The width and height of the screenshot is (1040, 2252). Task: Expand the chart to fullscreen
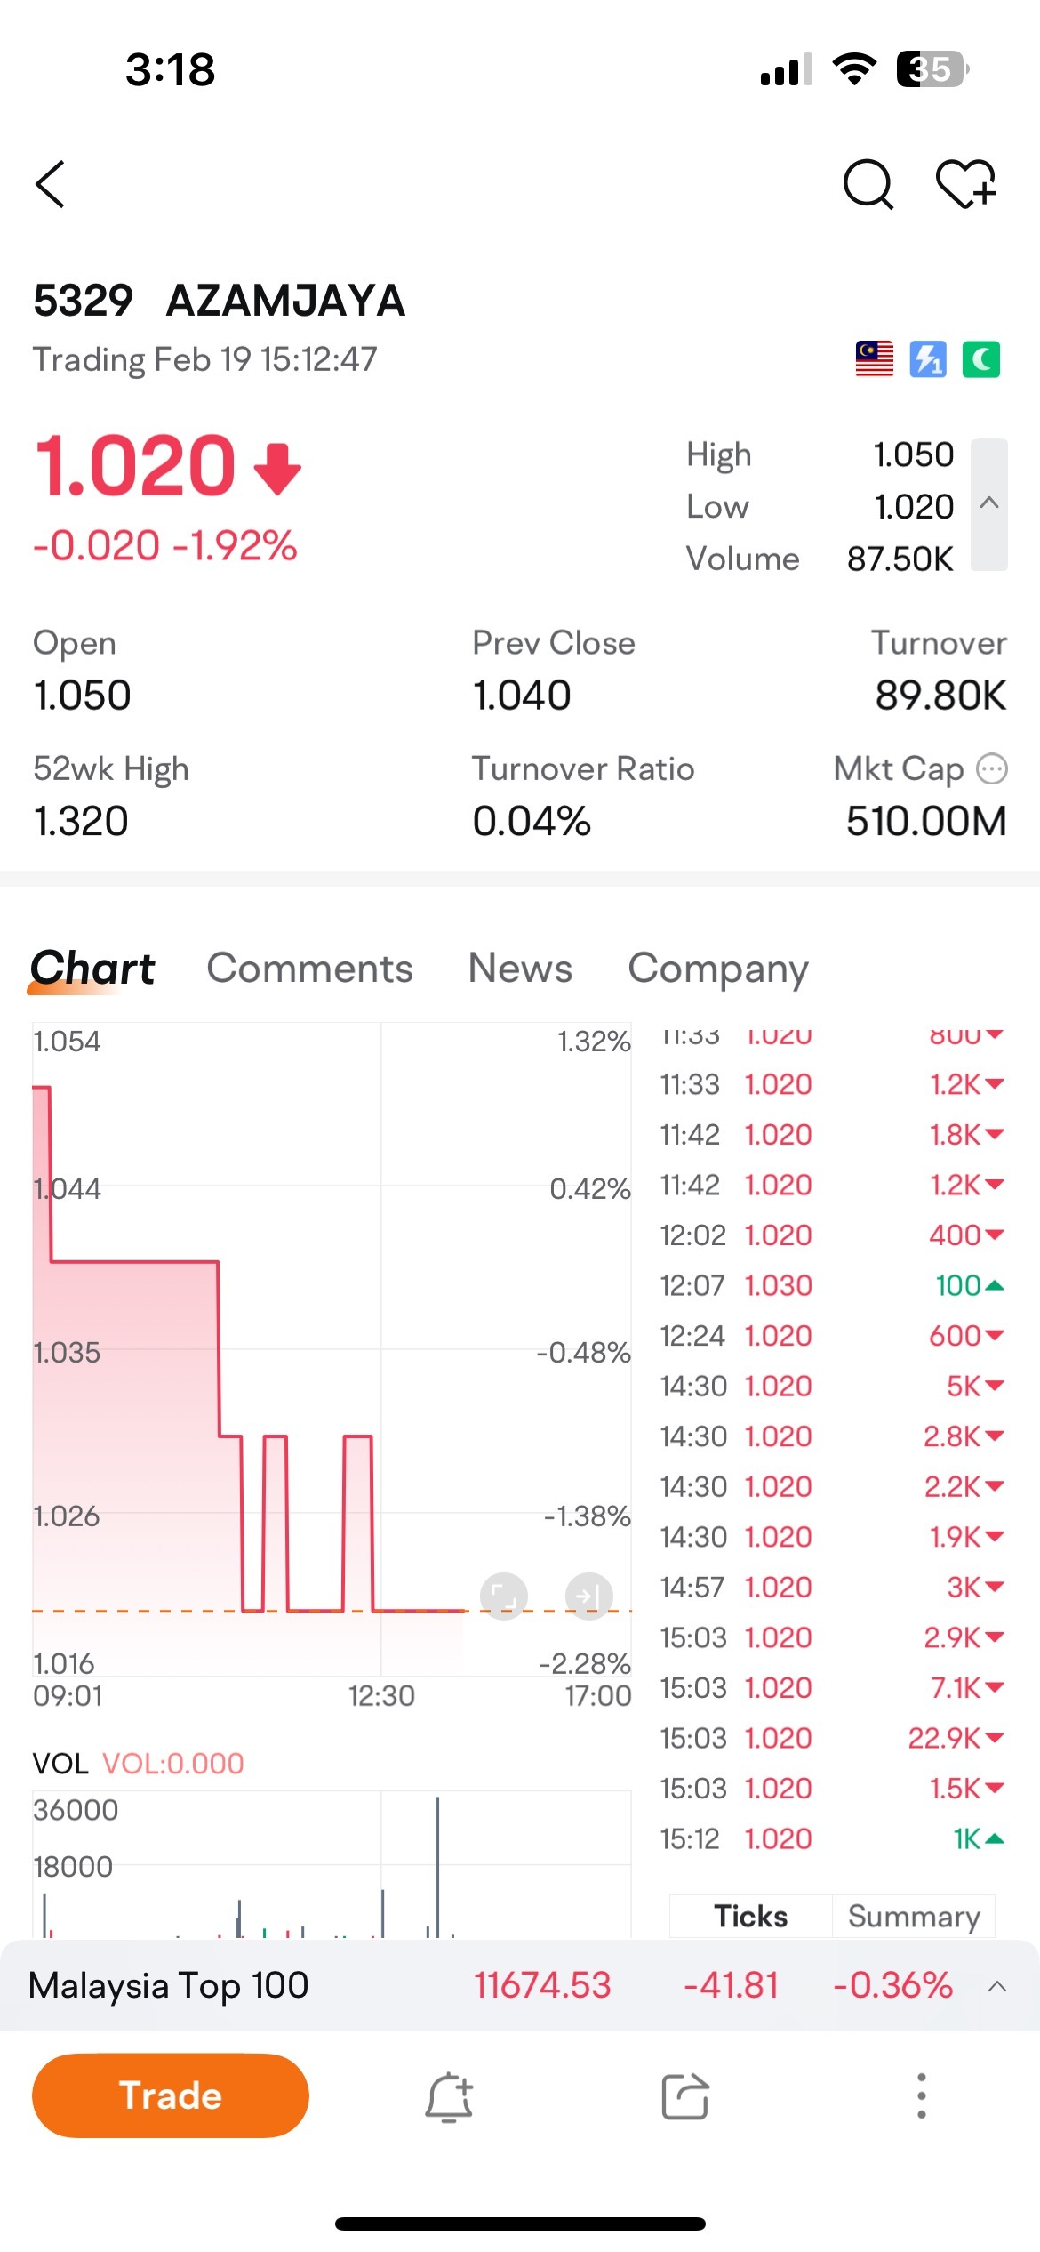pos(504,1597)
